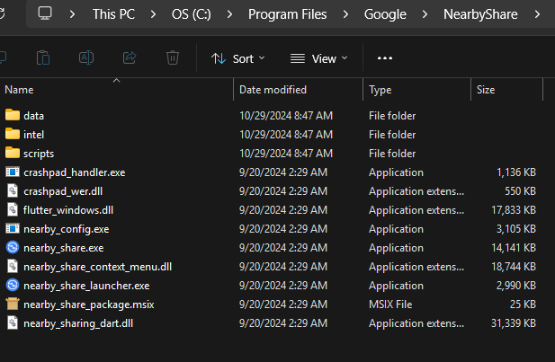Select the scripts folder icon
The image size is (555, 362).
[x=13, y=153]
